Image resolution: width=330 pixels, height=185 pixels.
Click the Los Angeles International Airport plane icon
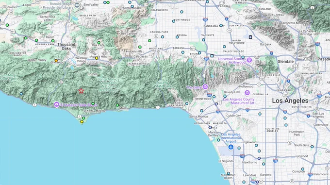click(x=231, y=147)
